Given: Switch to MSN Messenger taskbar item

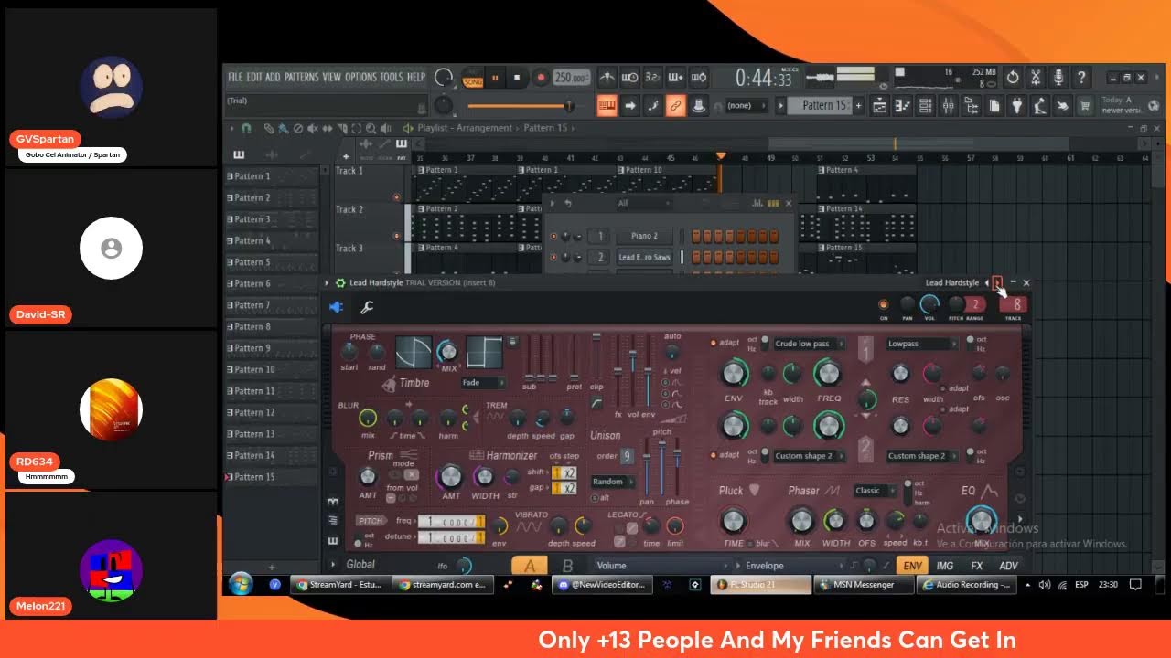Looking at the screenshot, I should pos(864,585).
